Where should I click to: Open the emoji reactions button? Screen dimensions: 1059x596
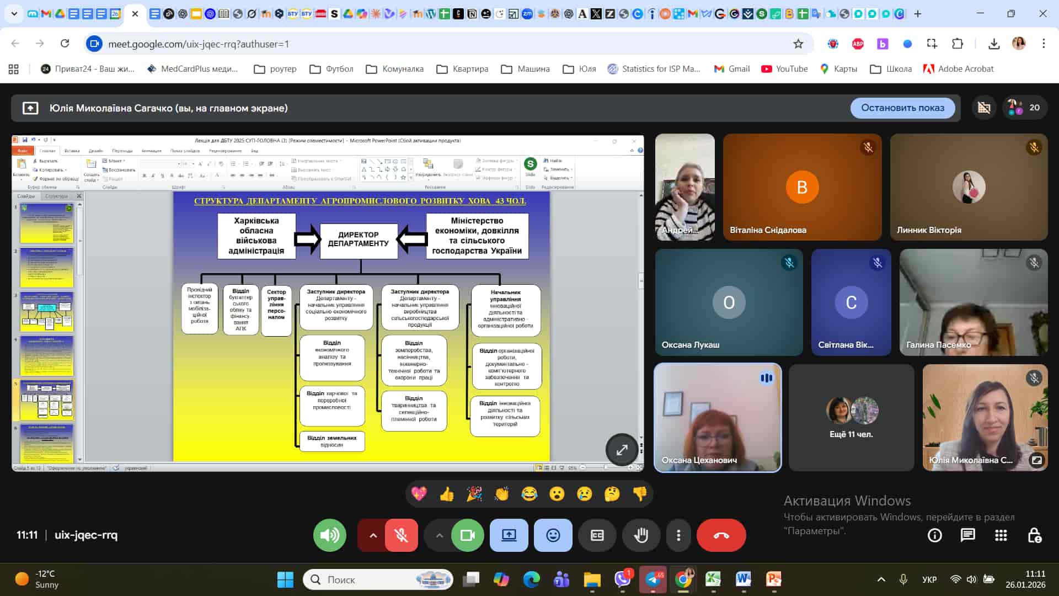pos(553,535)
